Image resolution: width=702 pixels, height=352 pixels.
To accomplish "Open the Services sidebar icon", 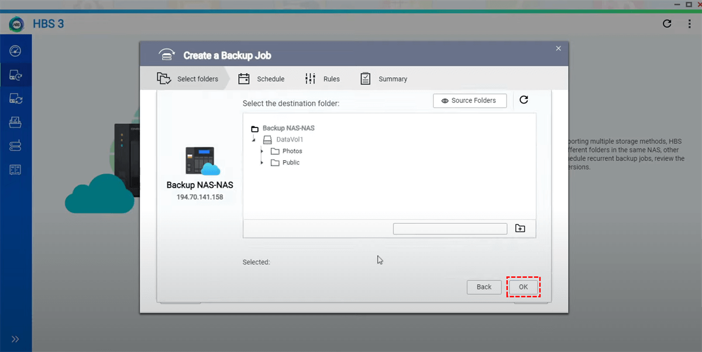I will 16,170.
